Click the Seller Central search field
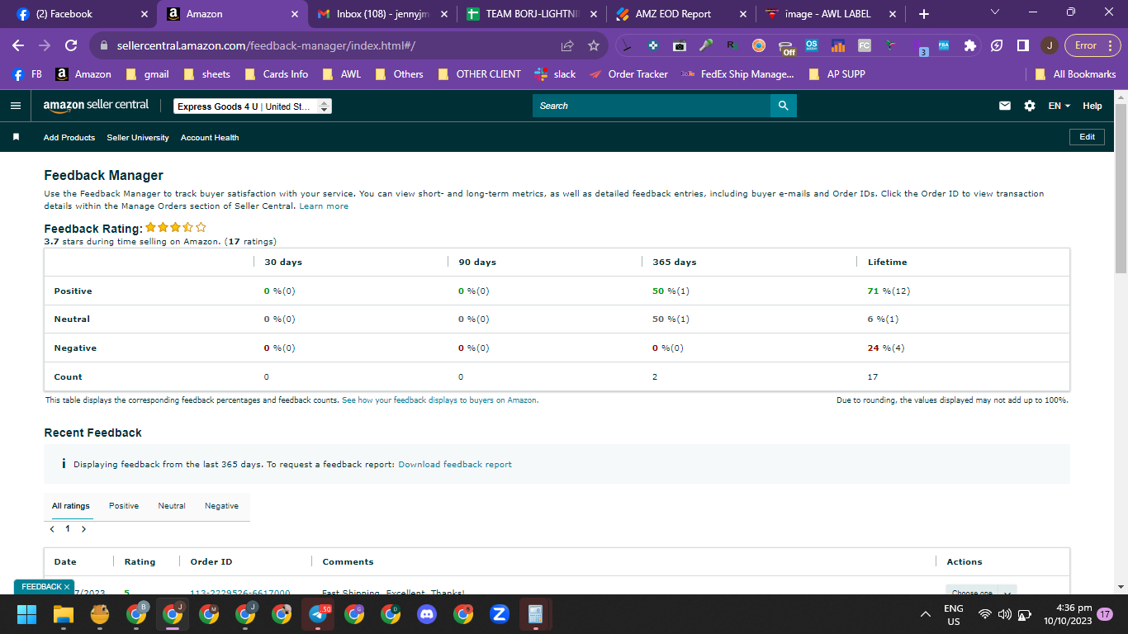The width and height of the screenshot is (1128, 634). (652, 106)
